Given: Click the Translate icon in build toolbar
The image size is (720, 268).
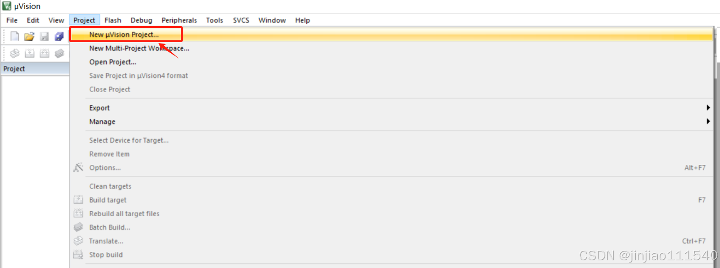Looking at the screenshot, I should point(15,53).
